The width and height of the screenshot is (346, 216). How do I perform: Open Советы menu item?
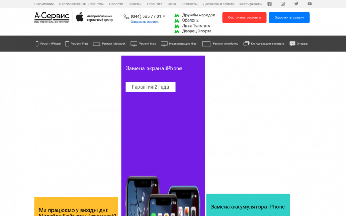(x=135, y=4)
